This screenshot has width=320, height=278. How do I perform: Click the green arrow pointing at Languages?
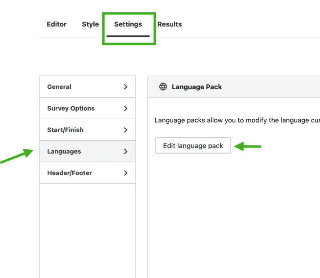coord(18,157)
